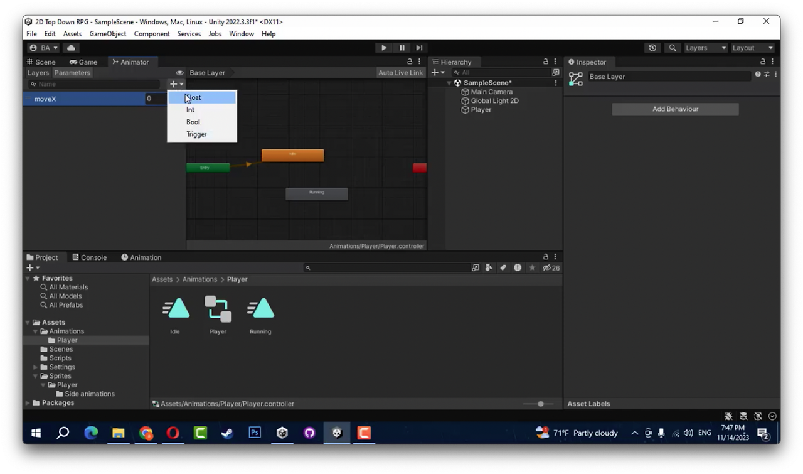Click the Add Behaviour button
Viewport: 803px width, 474px height.
(x=675, y=109)
